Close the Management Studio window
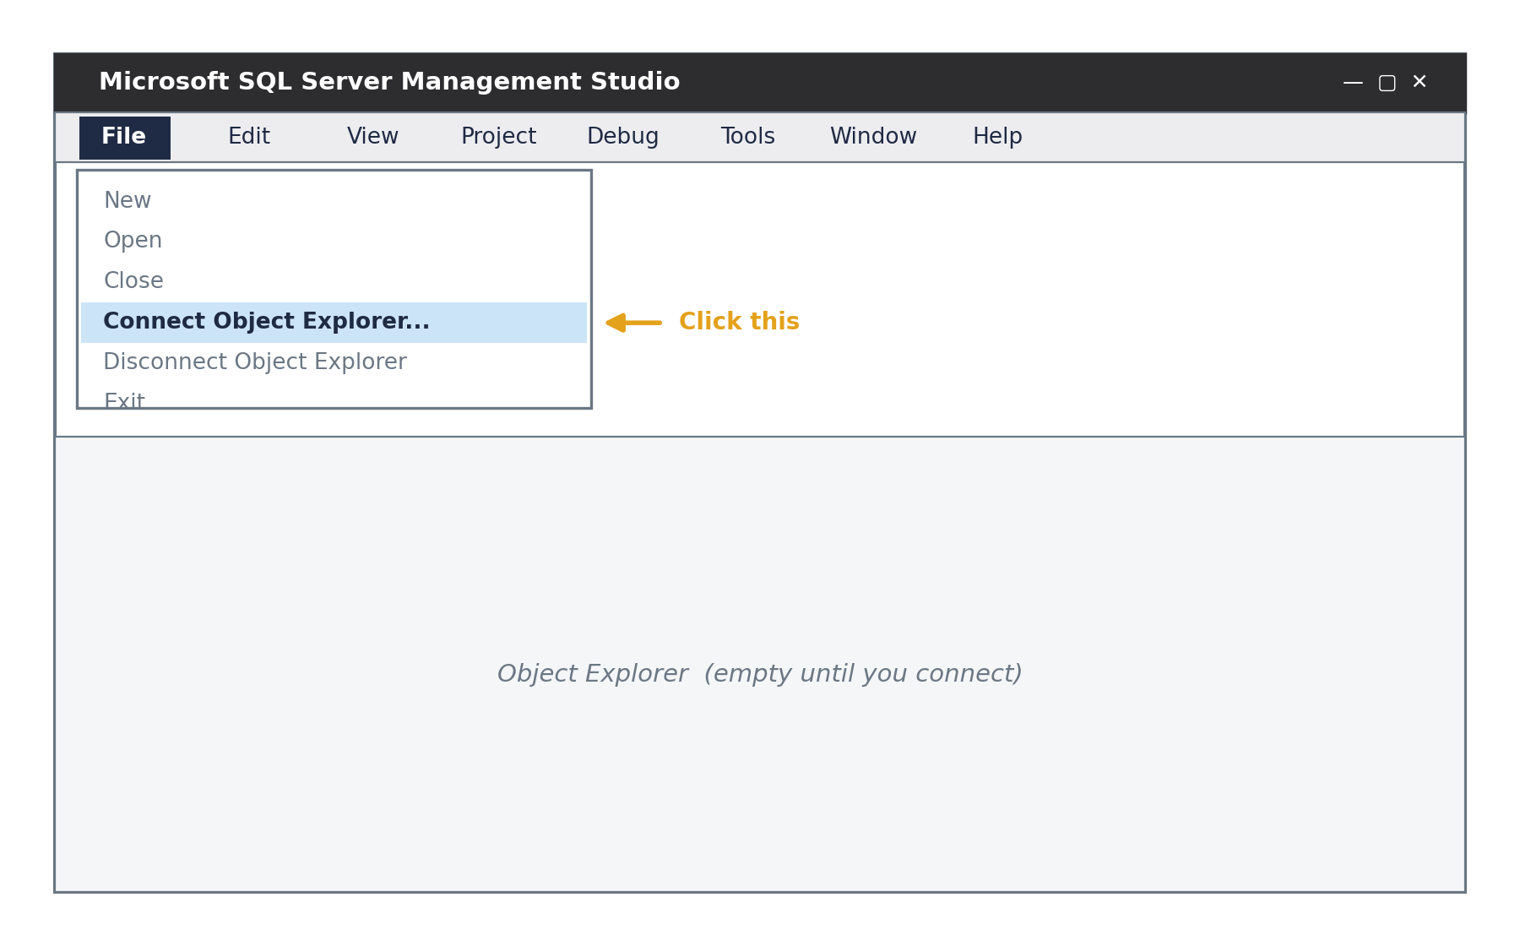The height and width of the screenshot is (946, 1520). click(1420, 82)
